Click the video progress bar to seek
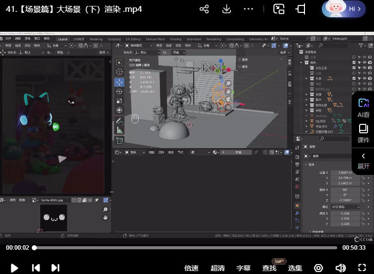The height and width of the screenshot is (274, 374). point(185,248)
